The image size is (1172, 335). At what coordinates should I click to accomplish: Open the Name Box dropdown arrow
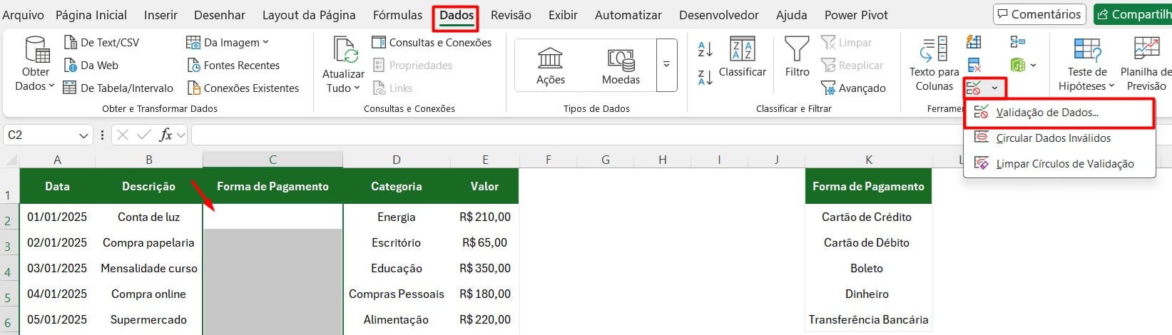point(83,135)
